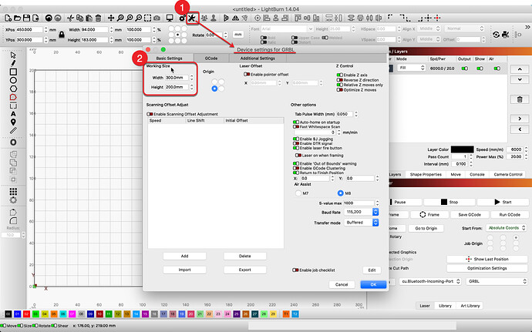This screenshot has height=332, width=532.
Task: Click the Open folder toolbar icon
Action: (17, 18)
